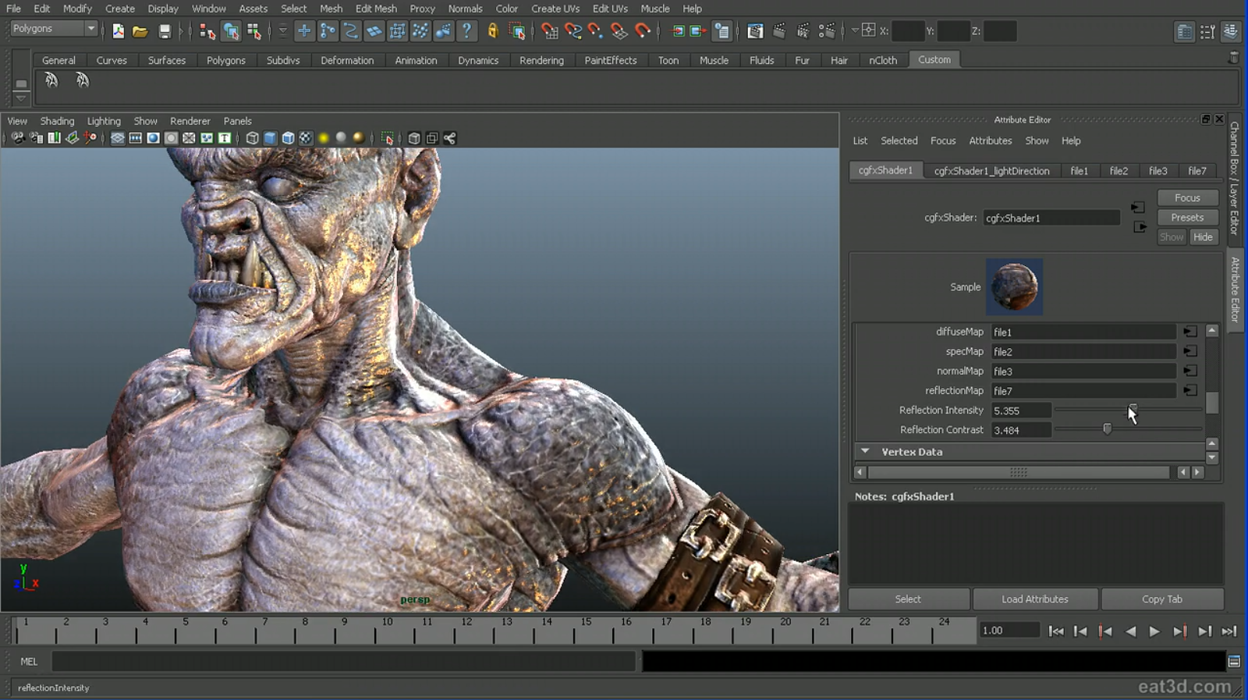
Task: Click the Tool Settings icon at top right
Action: point(1207,32)
